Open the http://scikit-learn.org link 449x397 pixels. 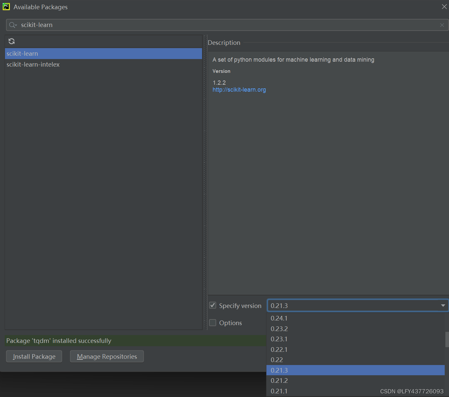coord(239,90)
